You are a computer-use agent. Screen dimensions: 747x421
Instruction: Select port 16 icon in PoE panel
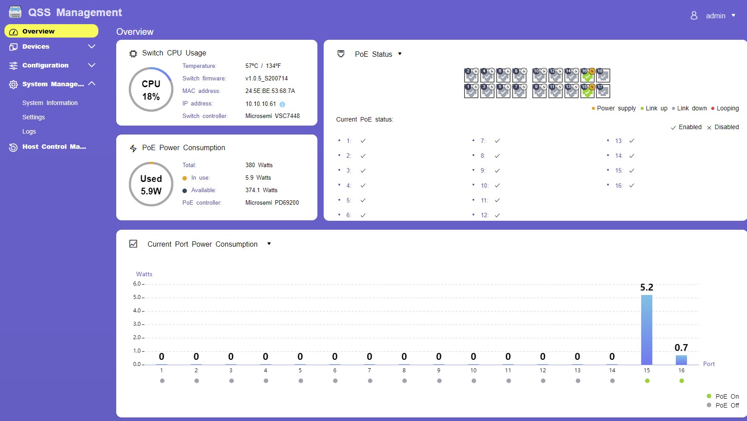(587, 75)
